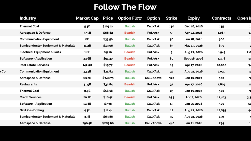
Task: Click the Industry column header
Action: tap(28, 18)
